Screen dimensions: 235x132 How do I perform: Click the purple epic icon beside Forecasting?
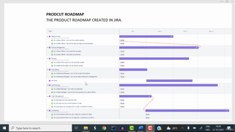(x=50, y=70)
